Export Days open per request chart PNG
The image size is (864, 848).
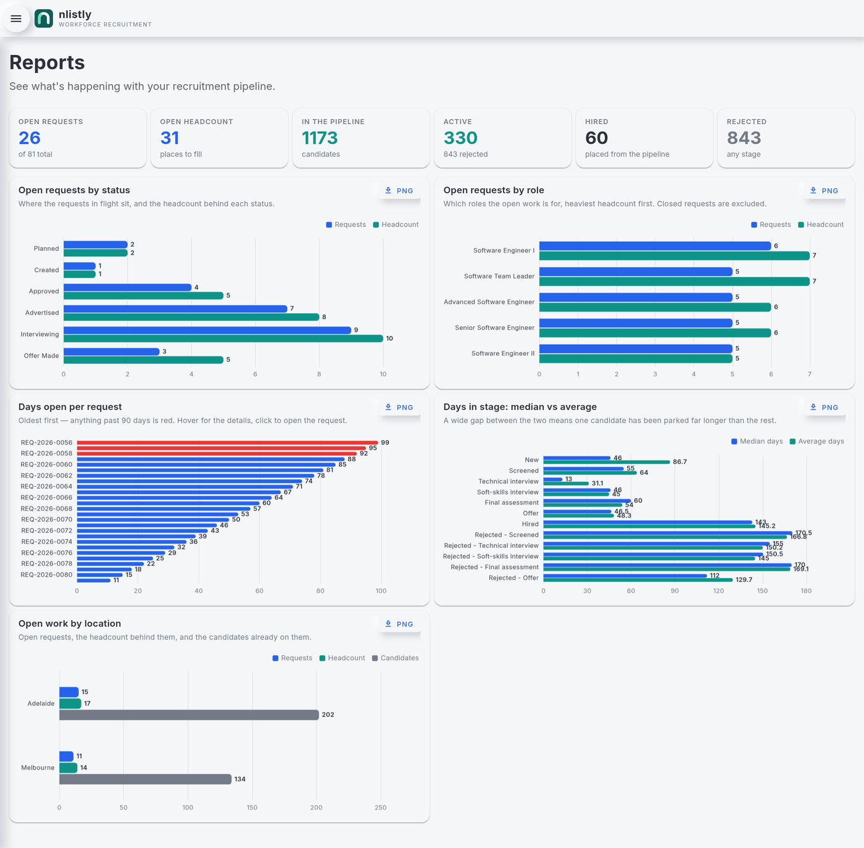point(399,408)
